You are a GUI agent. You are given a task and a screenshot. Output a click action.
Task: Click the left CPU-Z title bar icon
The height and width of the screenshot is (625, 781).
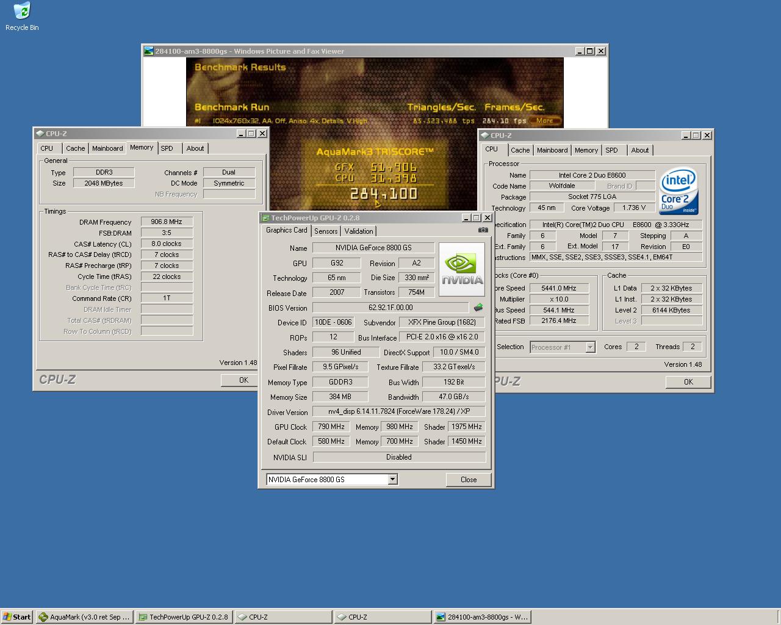coord(40,134)
